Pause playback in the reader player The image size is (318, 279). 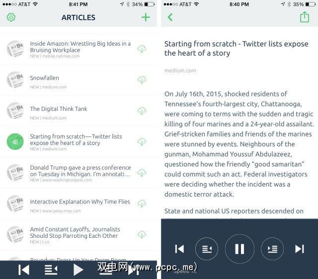[239, 249]
